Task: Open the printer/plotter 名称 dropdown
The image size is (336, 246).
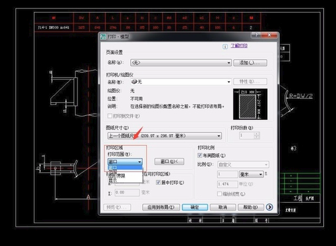Action: tap(181, 82)
